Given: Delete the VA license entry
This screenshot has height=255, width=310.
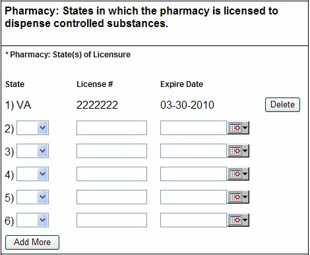Looking at the screenshot, I should click(x=282, y=105).
